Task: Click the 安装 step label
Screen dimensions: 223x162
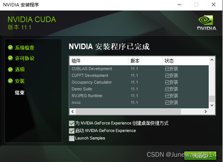Action: [x=20, y=81]
